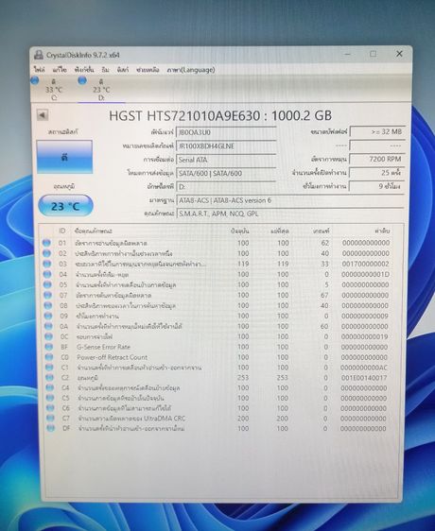Minimize the CrystalDiskInfo window
This screenshot has height=531, width=435.
(x=348, y=54)
